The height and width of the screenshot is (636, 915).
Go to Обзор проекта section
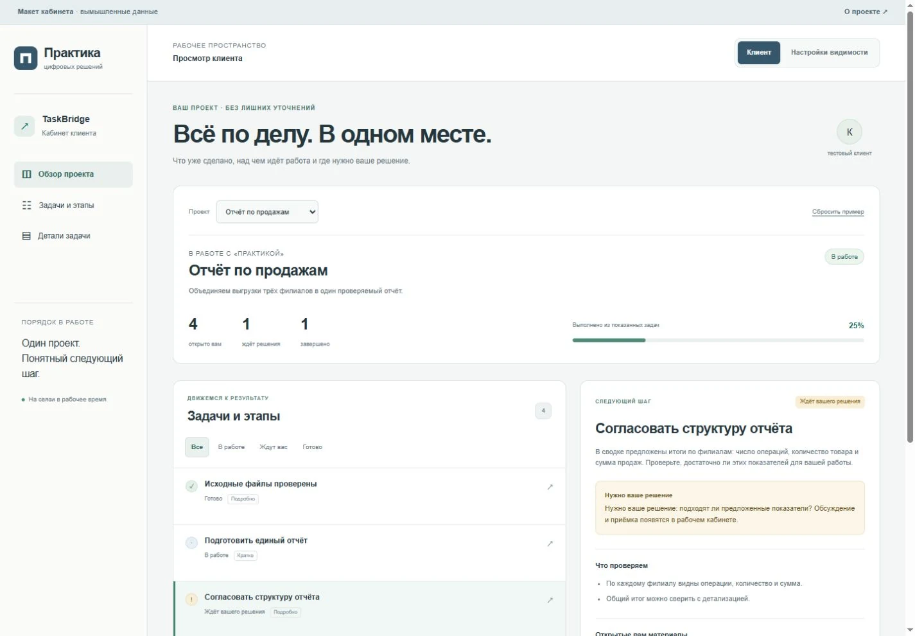point(73,174)
